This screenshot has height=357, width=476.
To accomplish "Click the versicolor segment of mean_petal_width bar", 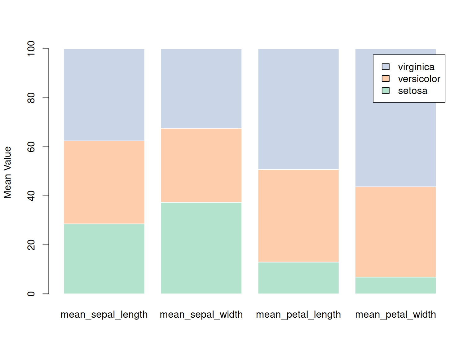I will [x=395, y=232].
